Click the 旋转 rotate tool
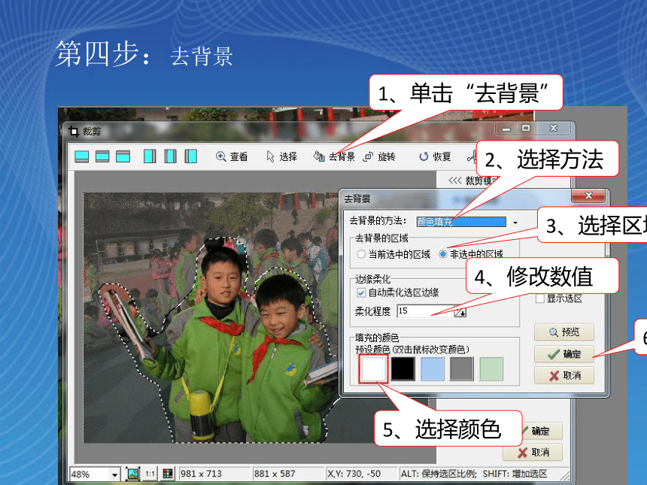Screen dimensions: 647x485 [x=379, y=156]
